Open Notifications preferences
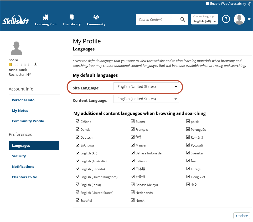253x222 pixels. coord(23,166)
